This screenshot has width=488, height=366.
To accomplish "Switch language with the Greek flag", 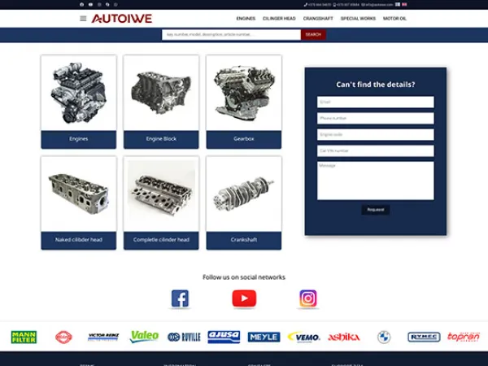I will tap(398, 4).
